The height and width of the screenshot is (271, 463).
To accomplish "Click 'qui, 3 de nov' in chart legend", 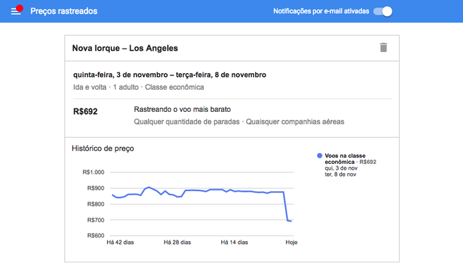I will [x=341, y=168].
